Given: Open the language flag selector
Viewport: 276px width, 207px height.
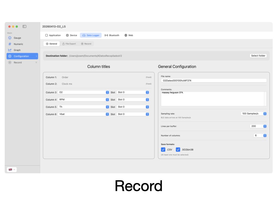Looking at the screenshot, I should (x=12, y=169).
